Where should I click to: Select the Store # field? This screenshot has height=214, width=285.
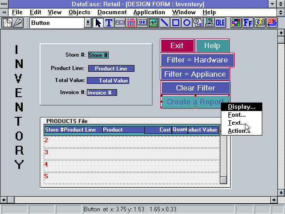click(x=98, y=55)
